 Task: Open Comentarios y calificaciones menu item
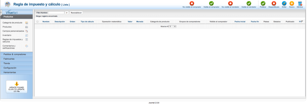coord(9,47)
